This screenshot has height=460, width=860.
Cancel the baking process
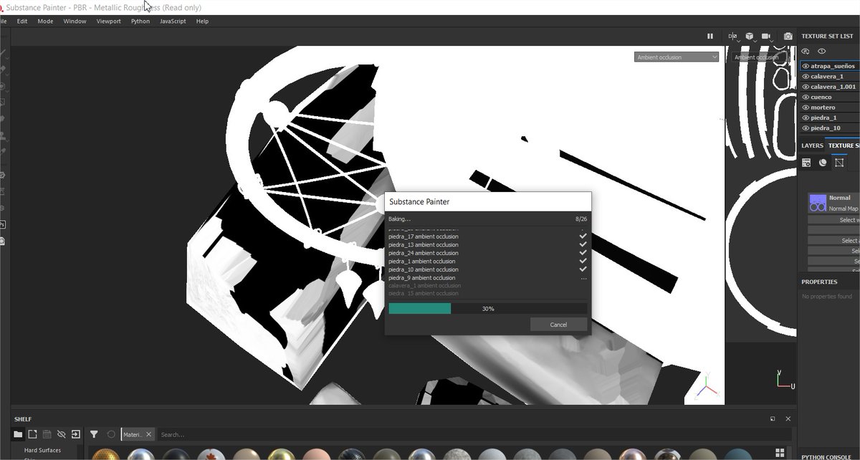pos(558,325)
